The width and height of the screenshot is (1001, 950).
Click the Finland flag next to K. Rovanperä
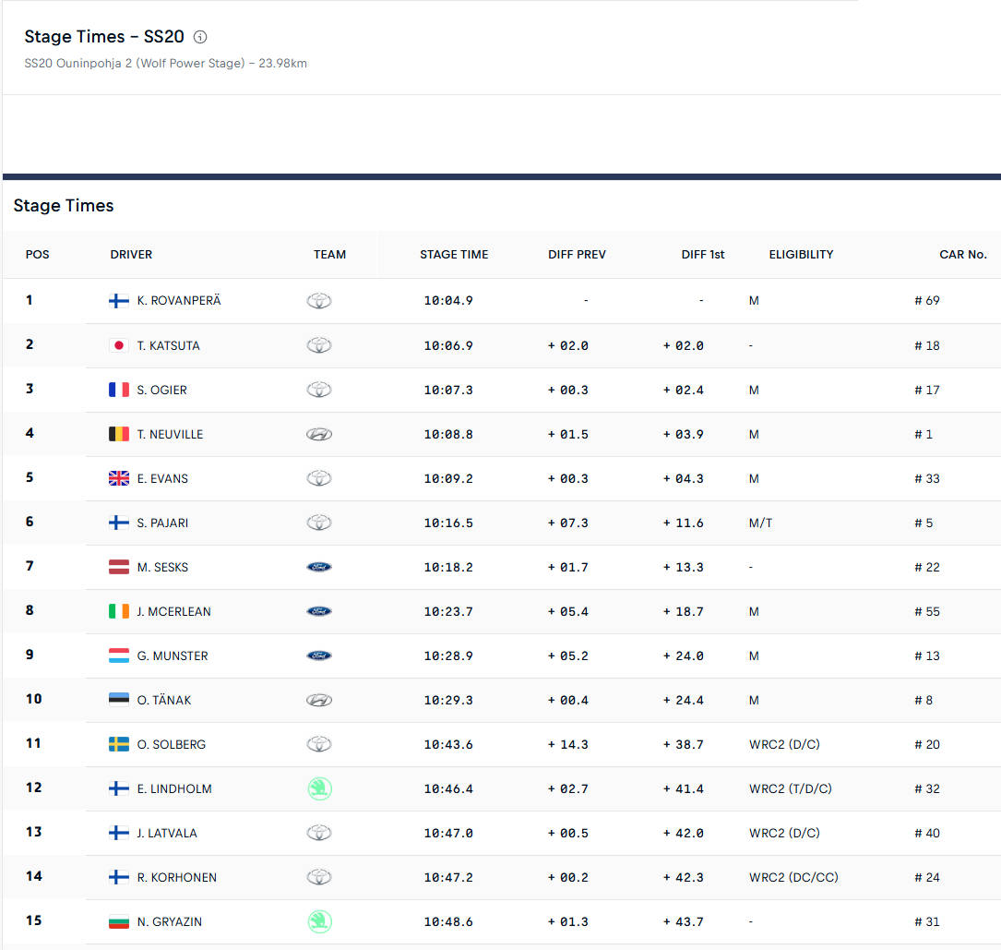click(x=119, y=301)
